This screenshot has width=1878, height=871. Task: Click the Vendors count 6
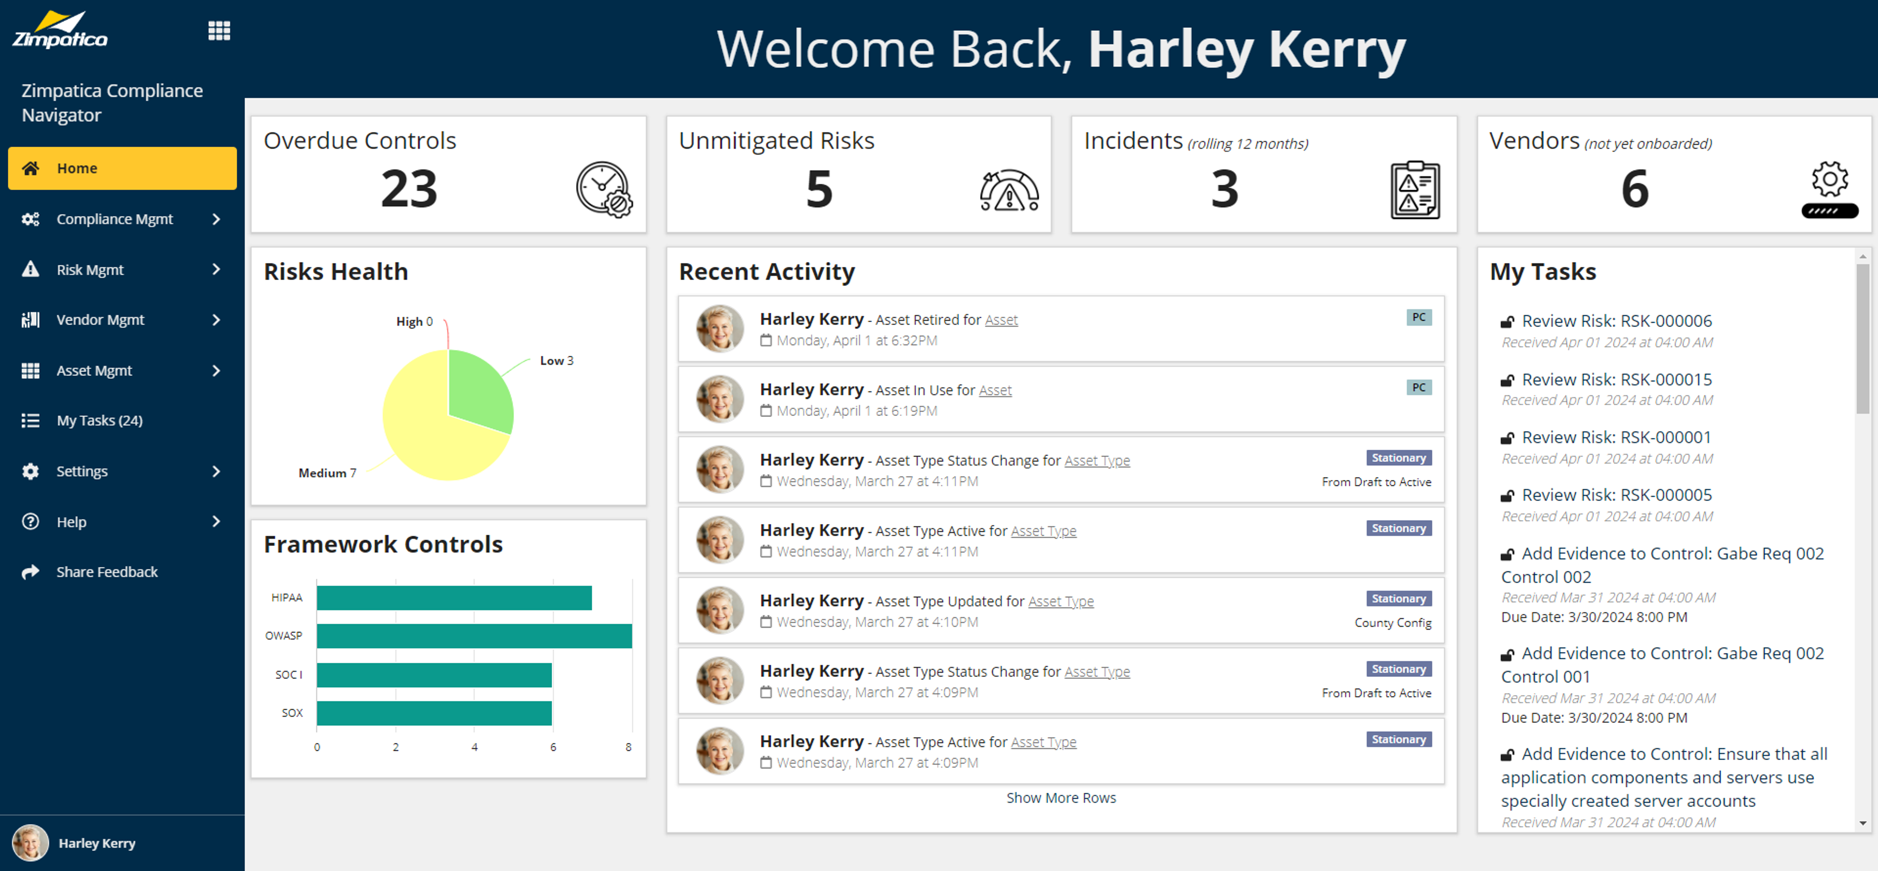tap(1634, 190)
